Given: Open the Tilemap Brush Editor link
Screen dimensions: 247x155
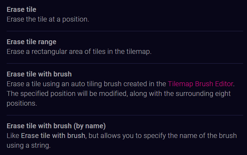Looking at the screenshot, I should (200, 84).
